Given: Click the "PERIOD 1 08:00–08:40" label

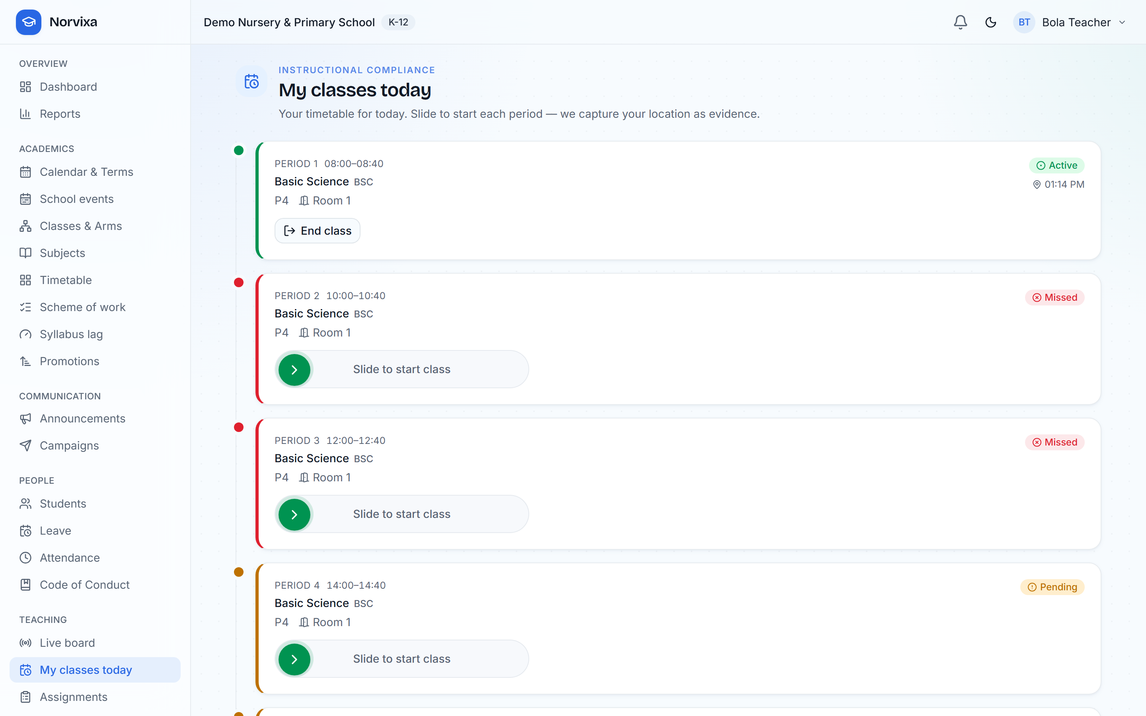Looking at the screenshot, I should tap(329, 164).
